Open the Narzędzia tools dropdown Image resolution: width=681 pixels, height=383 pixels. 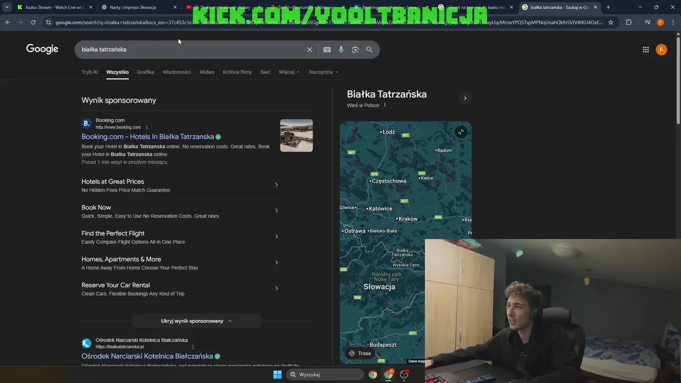coord(323,72)
